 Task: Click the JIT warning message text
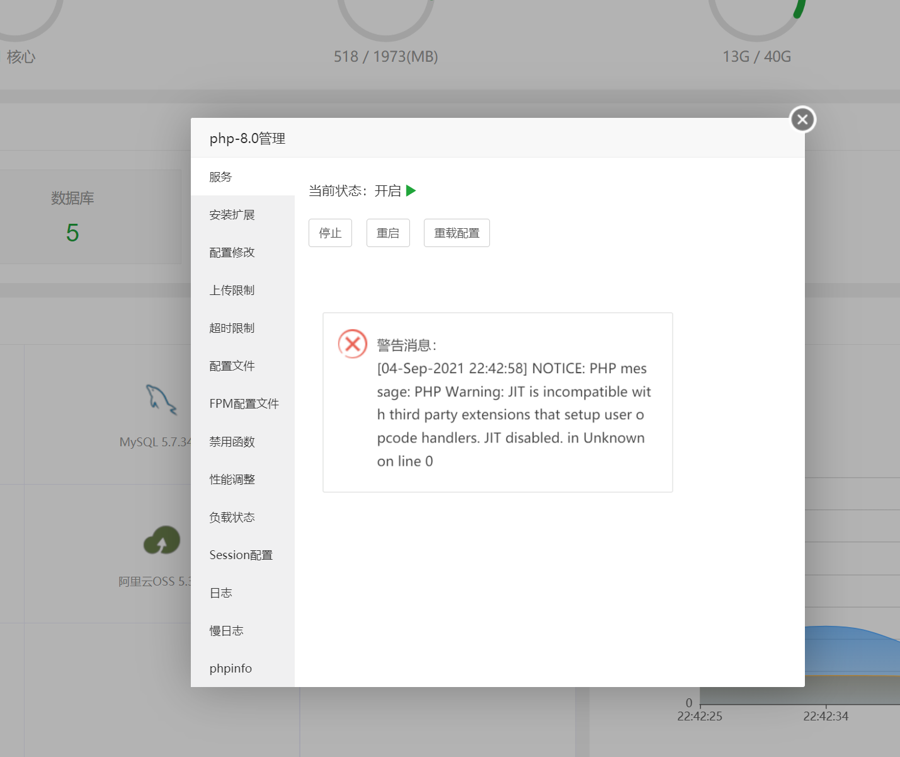pyautogui.click(x=513, y=415)
